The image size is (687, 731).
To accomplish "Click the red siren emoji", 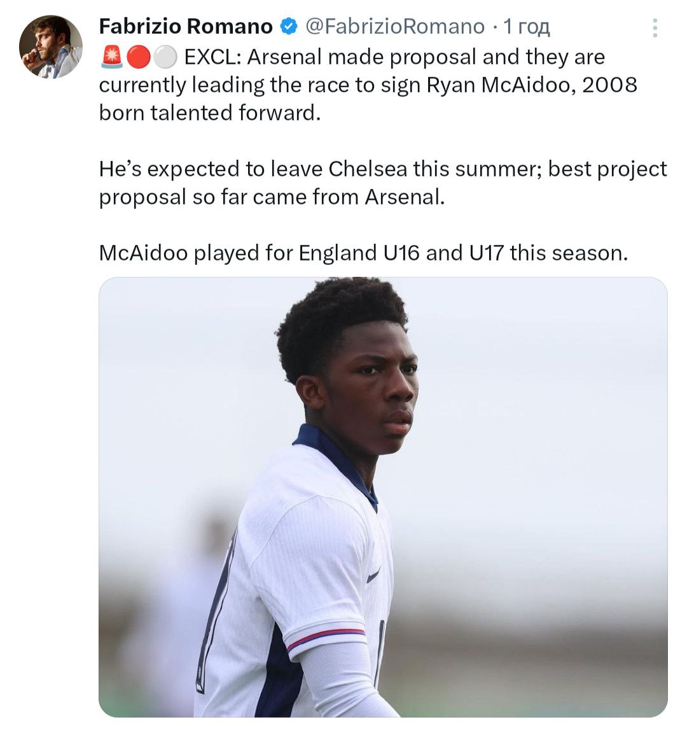I will (111, 58).
